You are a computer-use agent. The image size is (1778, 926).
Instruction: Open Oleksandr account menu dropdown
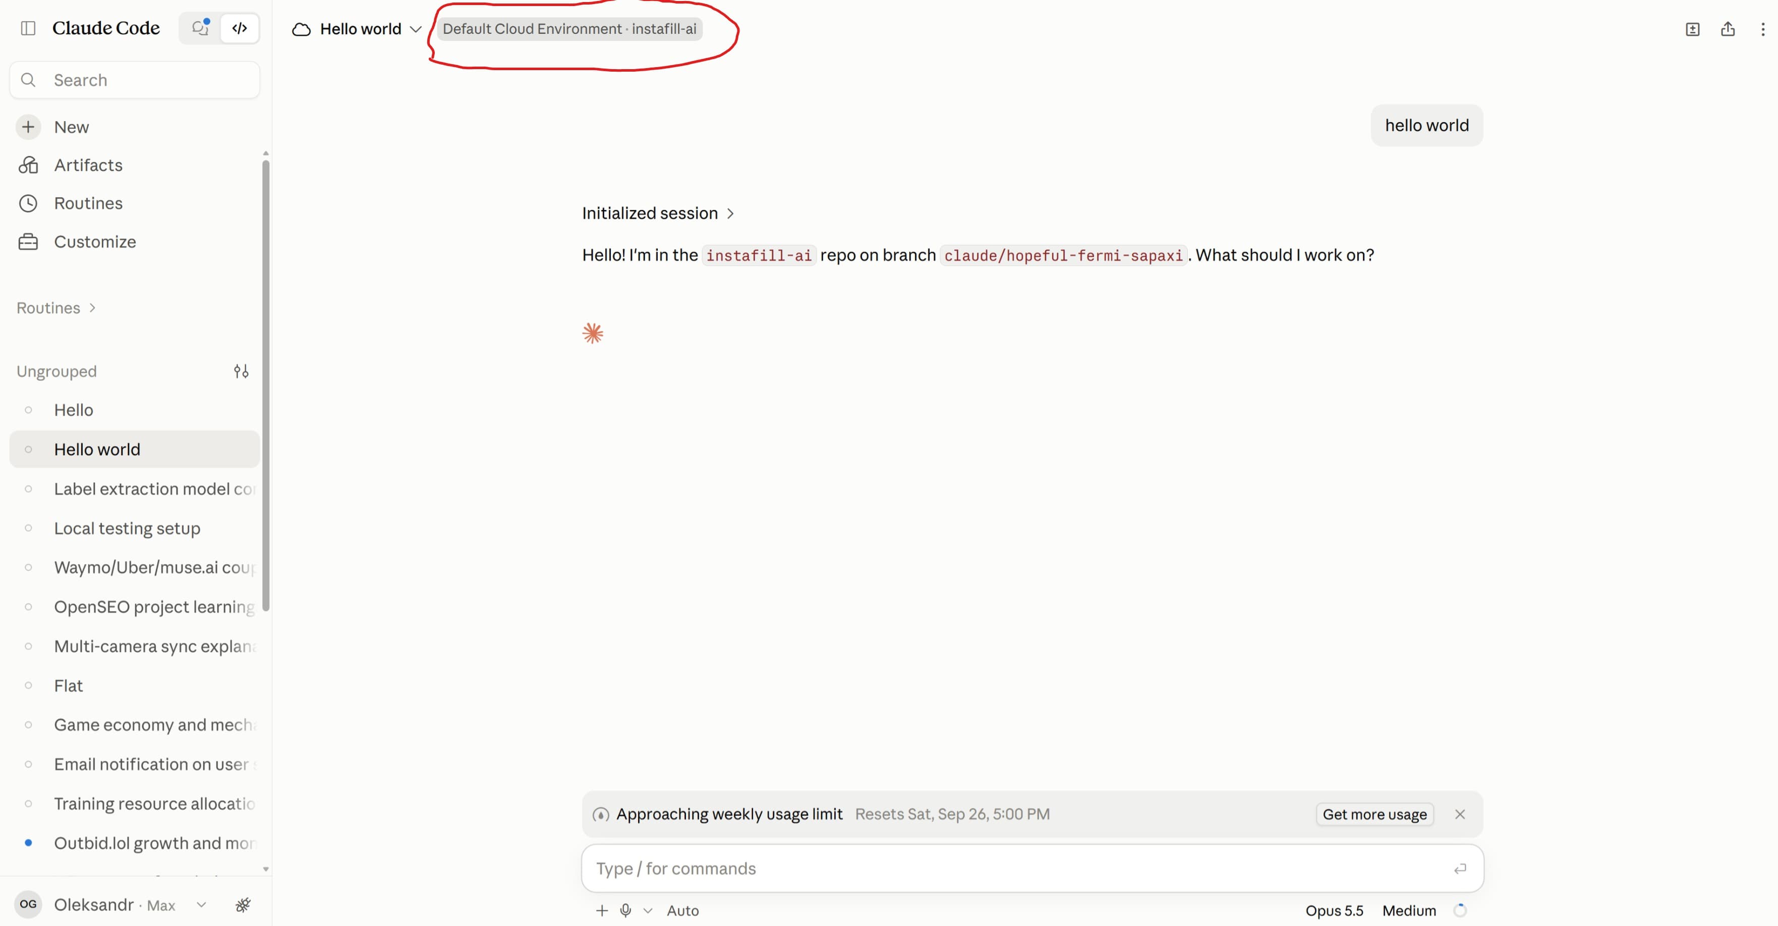201,905
